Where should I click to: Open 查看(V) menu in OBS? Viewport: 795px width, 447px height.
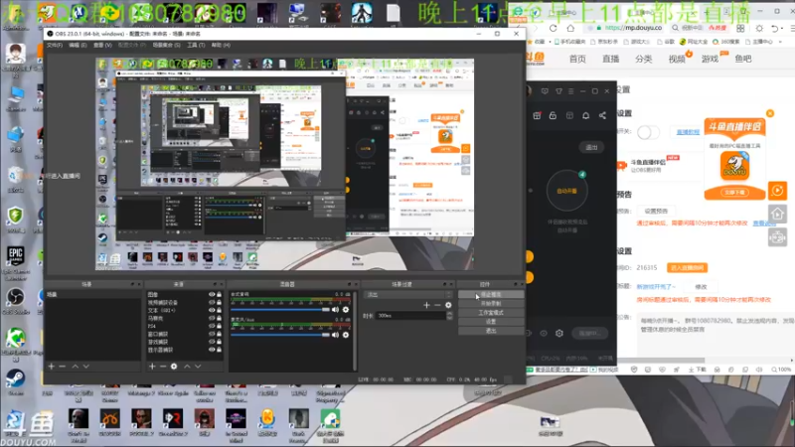(102, 45)
